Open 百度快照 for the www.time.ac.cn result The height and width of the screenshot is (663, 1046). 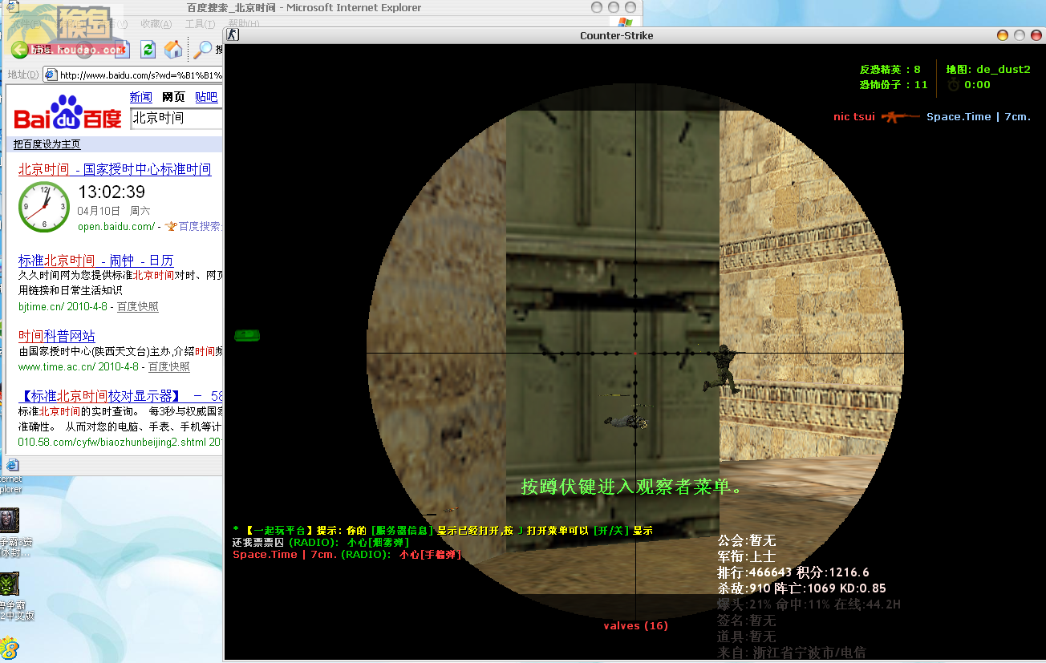pos(169,366)
